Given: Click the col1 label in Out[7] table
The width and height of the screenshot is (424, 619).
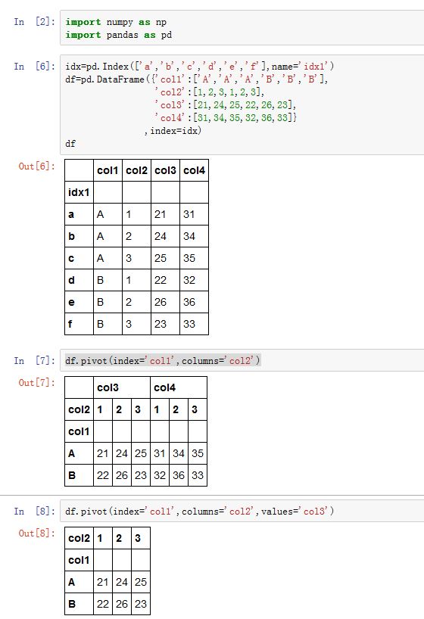Looking at the screenshot, I should click(79, 431).
